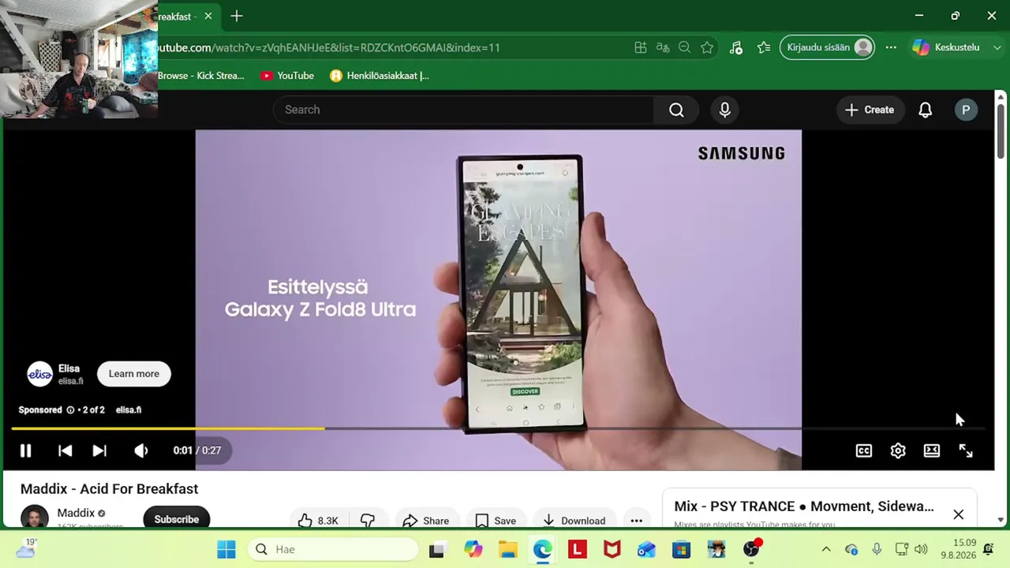Open the Windows Start menu
Viewport: 1010px width, 568px height.
(x=226, y=549)
